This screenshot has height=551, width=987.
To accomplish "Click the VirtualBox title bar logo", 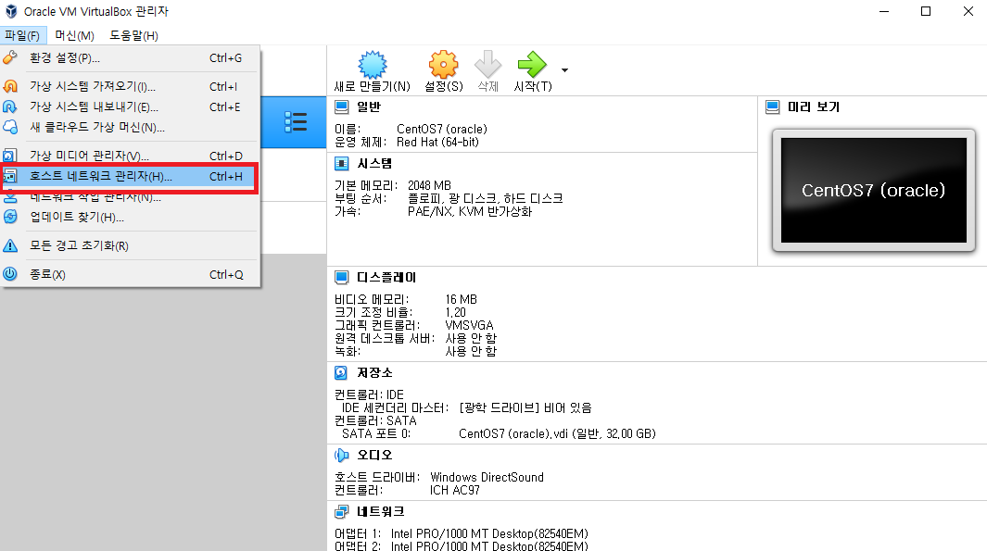I will pos(11,11).
